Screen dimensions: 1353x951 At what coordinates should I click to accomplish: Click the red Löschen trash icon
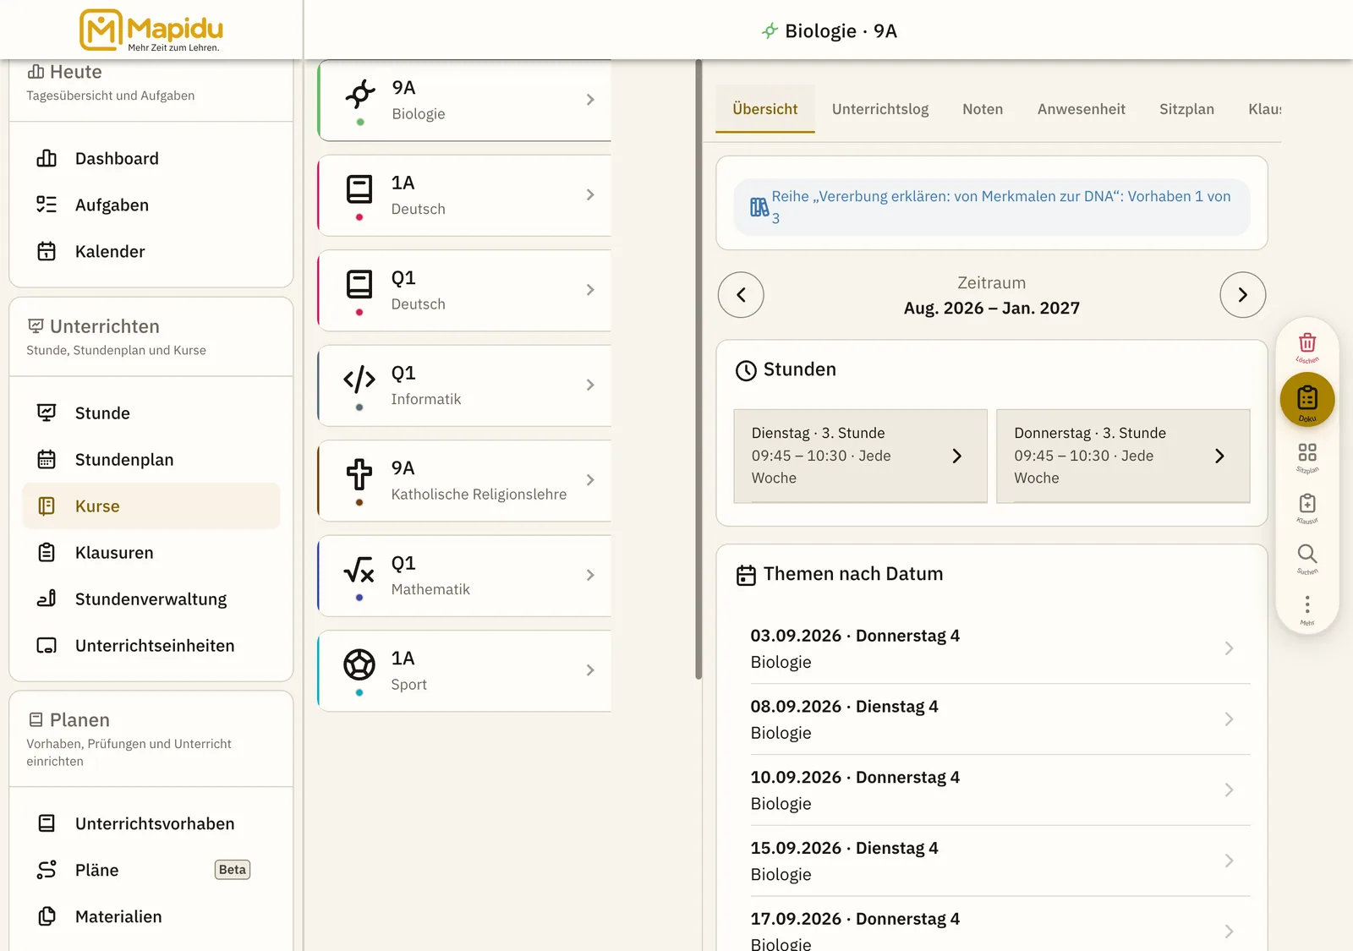click(1307, 347)
